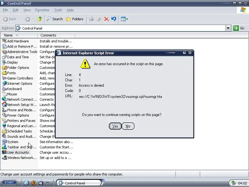
Task: Open the Edit menu
Action: click(x=16, y=10)
